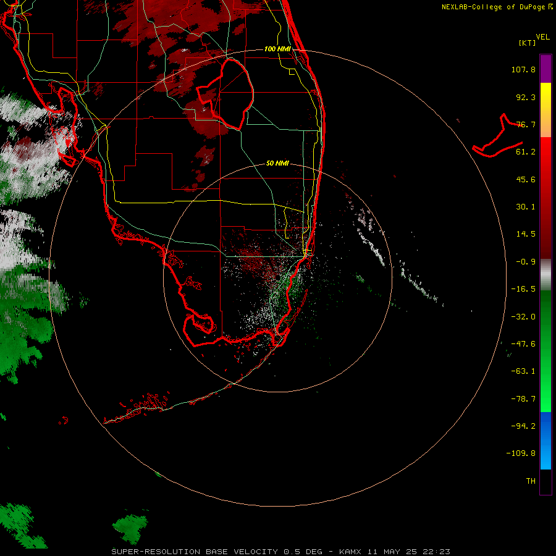
Task: Select the -0.9 value on velocity scale
Action: pyautogui.click(x=526, y=262)
